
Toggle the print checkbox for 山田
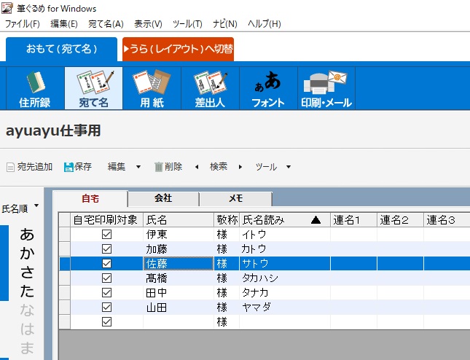click(107, 308)
